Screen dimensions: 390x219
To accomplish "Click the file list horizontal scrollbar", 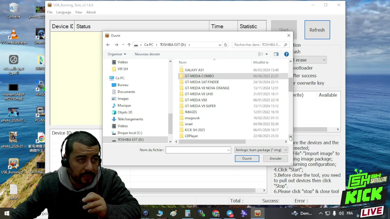I will [212, 141].
